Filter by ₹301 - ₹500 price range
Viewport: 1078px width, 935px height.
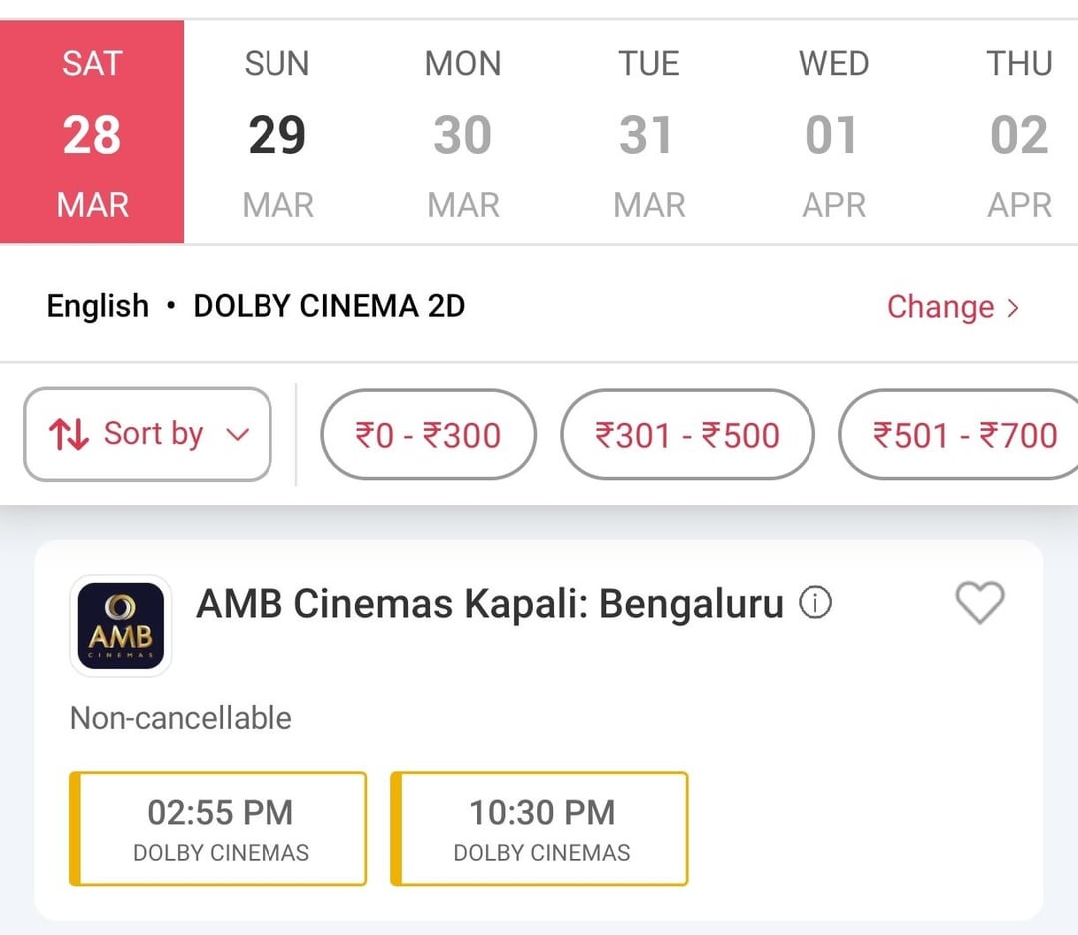[x=687, y=435]
